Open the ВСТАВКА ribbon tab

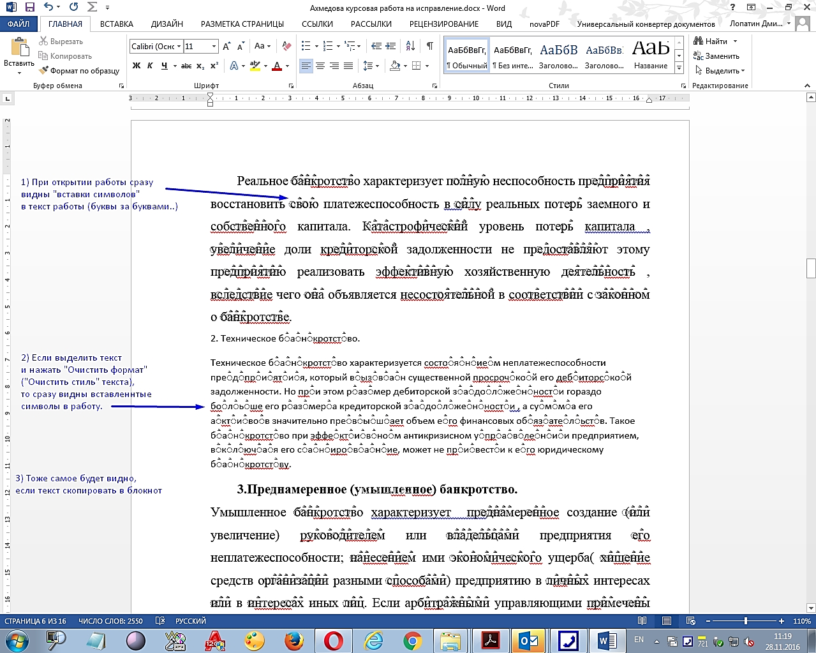coord(117,24)
